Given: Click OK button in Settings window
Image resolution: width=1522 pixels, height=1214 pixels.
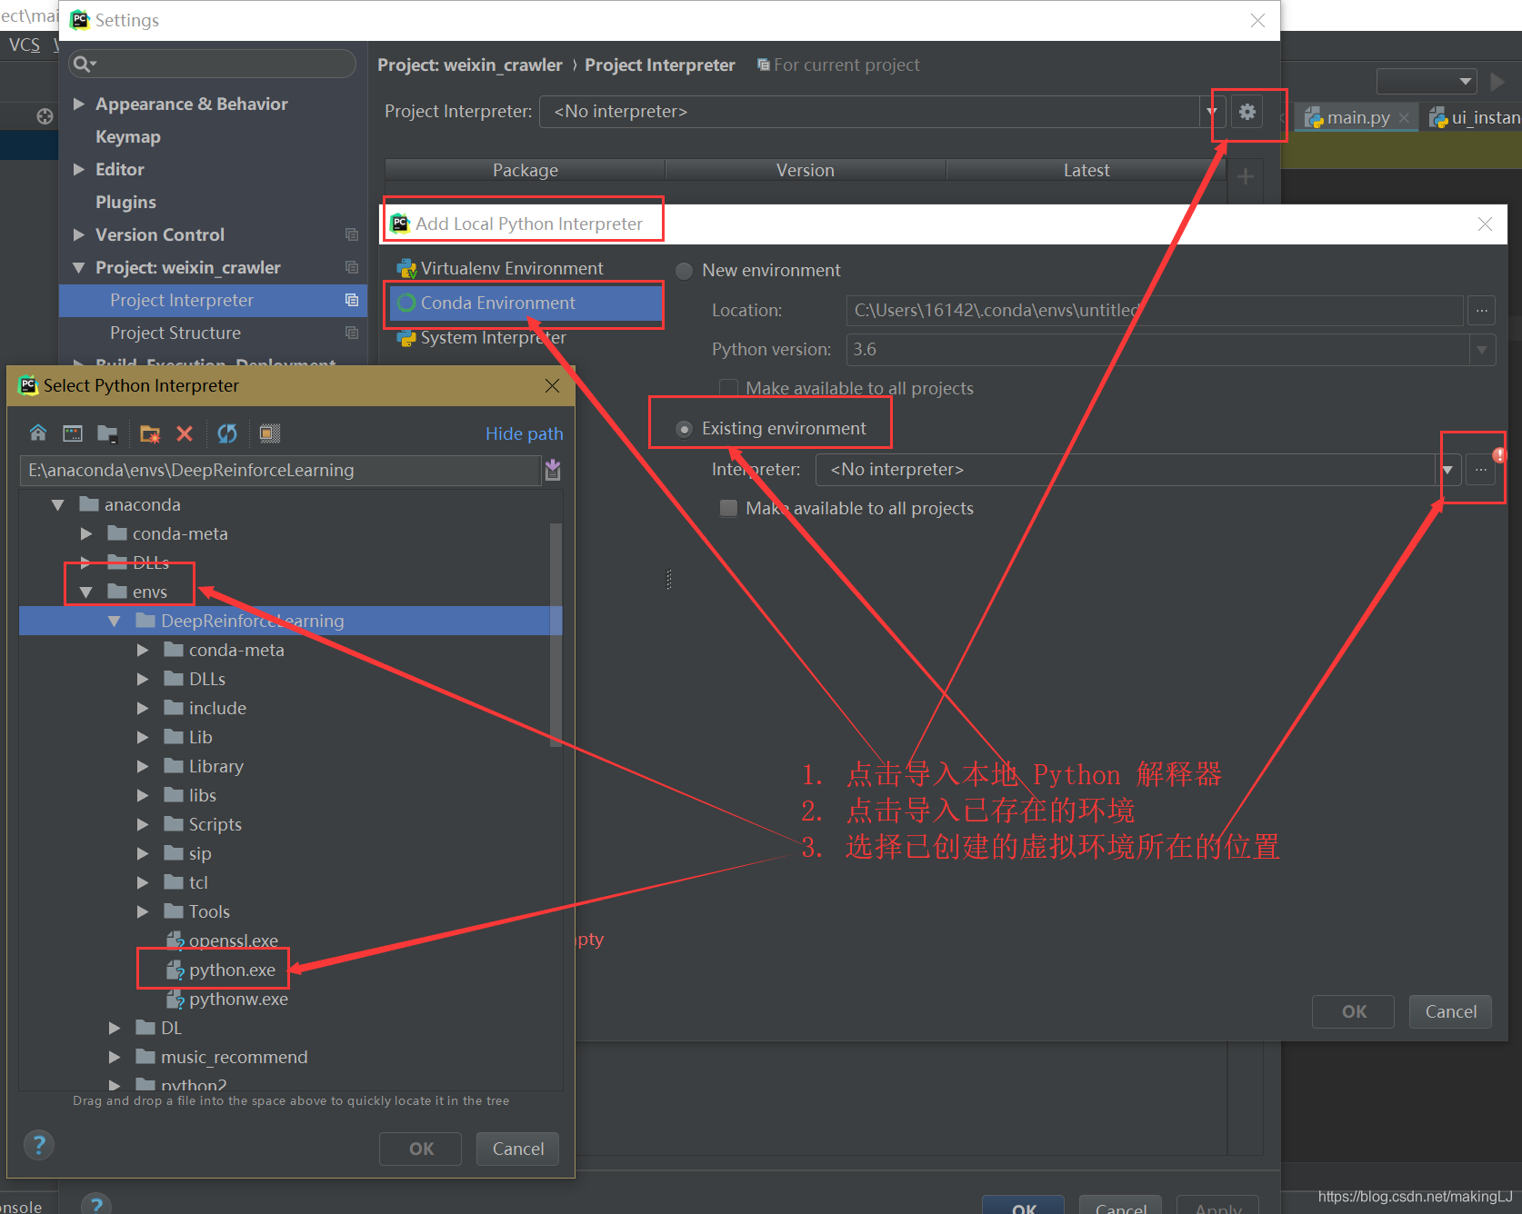Looking at the screenshot, I should point(1024,1205).
